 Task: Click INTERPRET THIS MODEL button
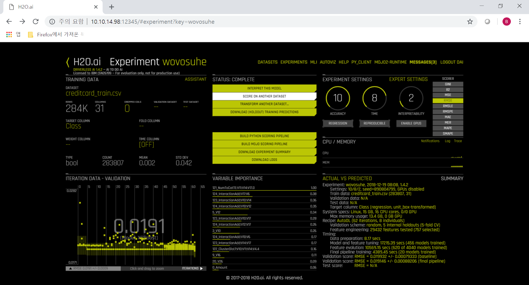coord(264,88)
